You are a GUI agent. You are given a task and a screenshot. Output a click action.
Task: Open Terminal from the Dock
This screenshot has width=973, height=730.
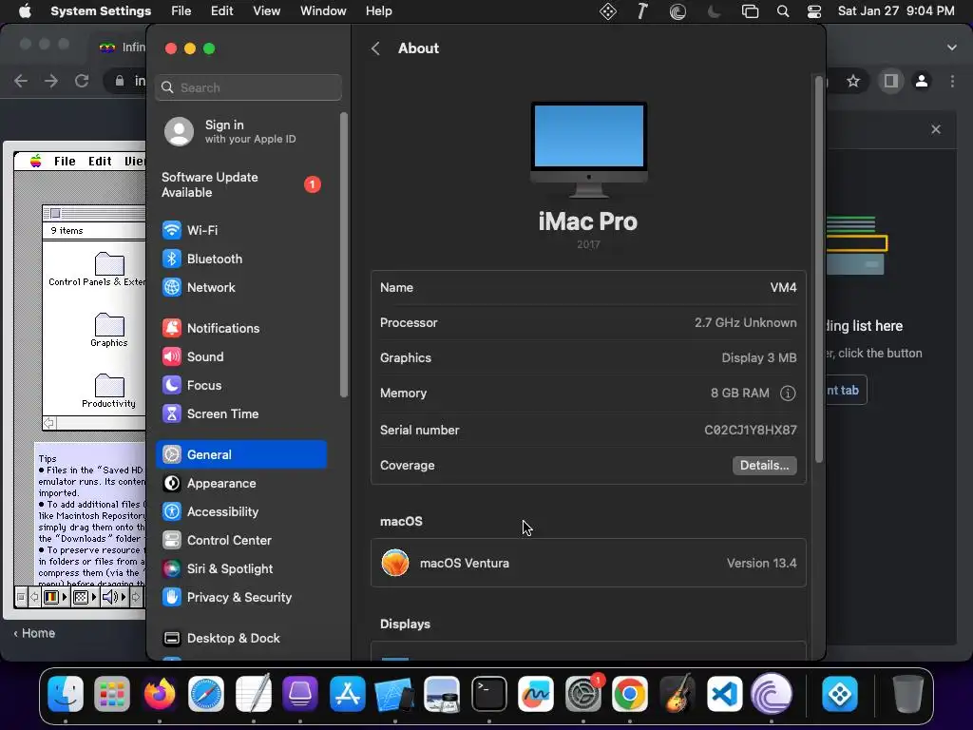tap(489, 693)
